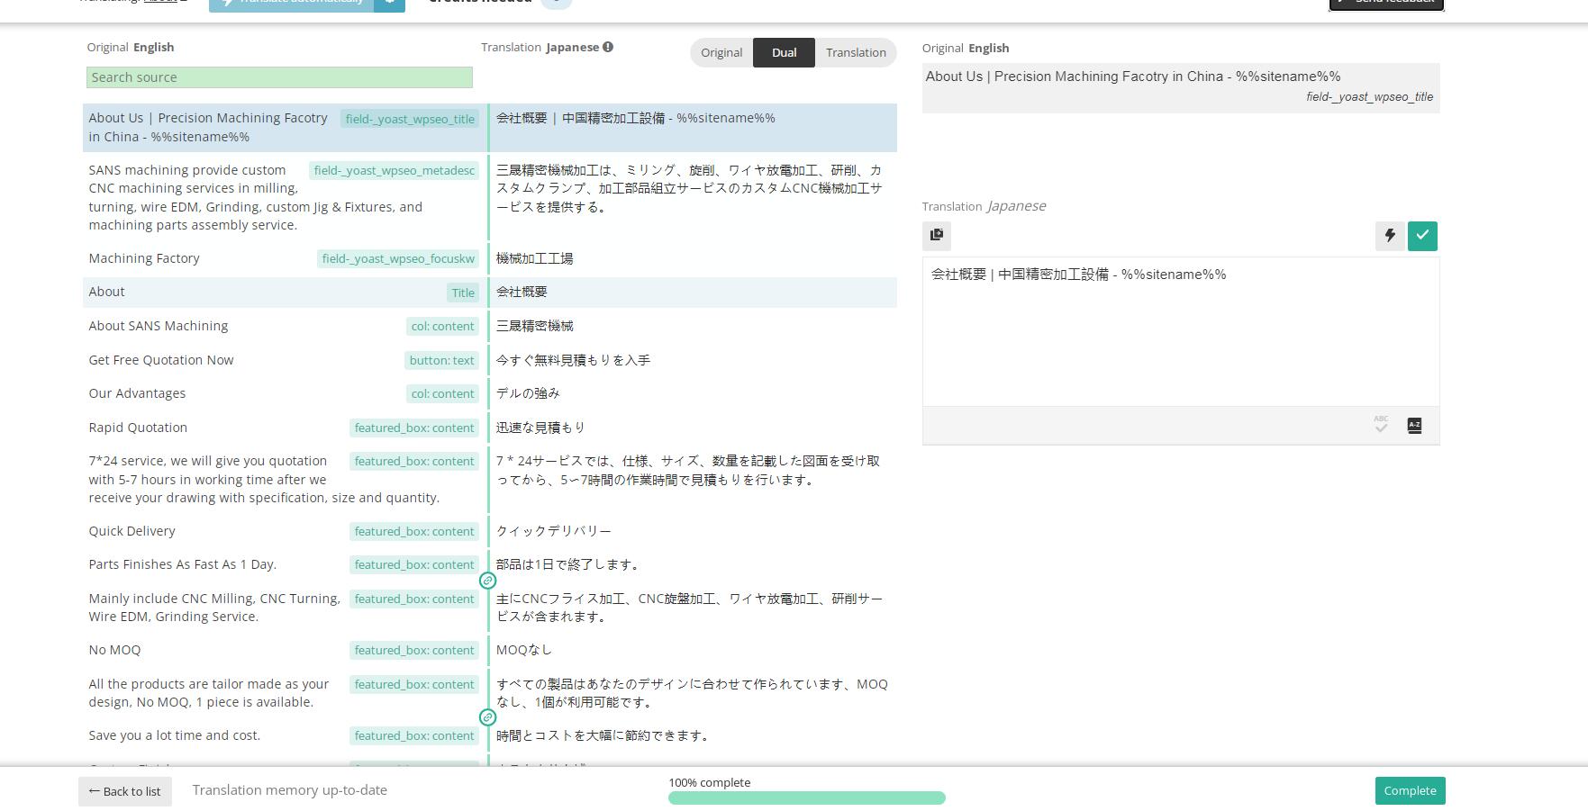Click the 'Translation memory up-to-date' status
1588x811 pixels.
click(289, 790)
